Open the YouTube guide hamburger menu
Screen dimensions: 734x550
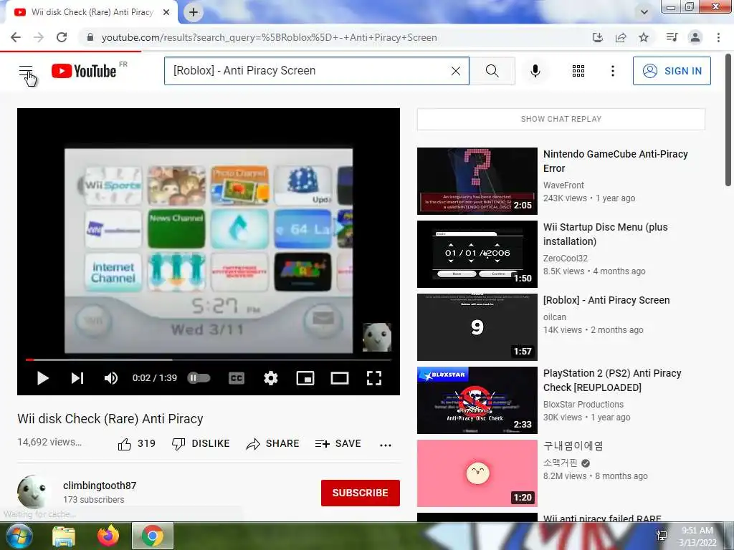pyautogui.click(x=26, y=71)
